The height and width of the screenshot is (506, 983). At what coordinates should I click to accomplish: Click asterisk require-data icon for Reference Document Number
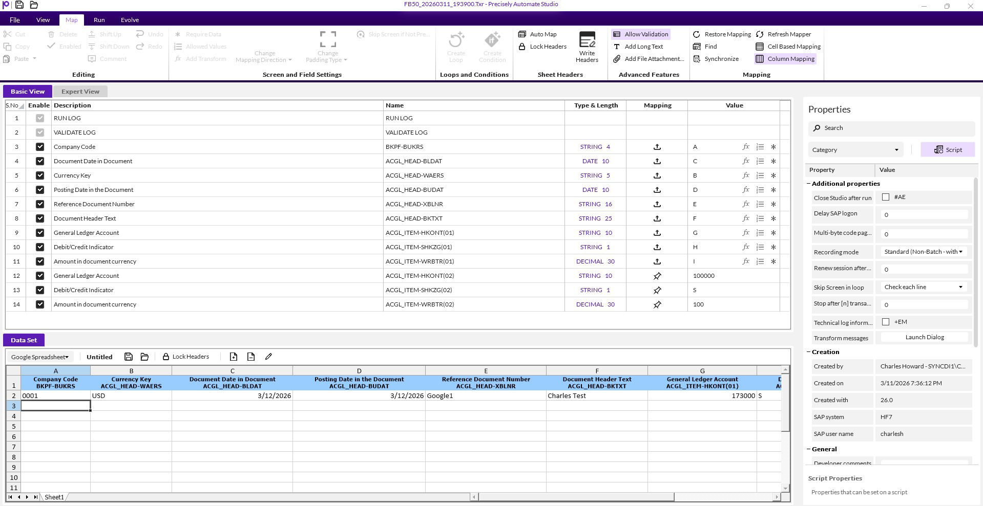click(773, 204)
